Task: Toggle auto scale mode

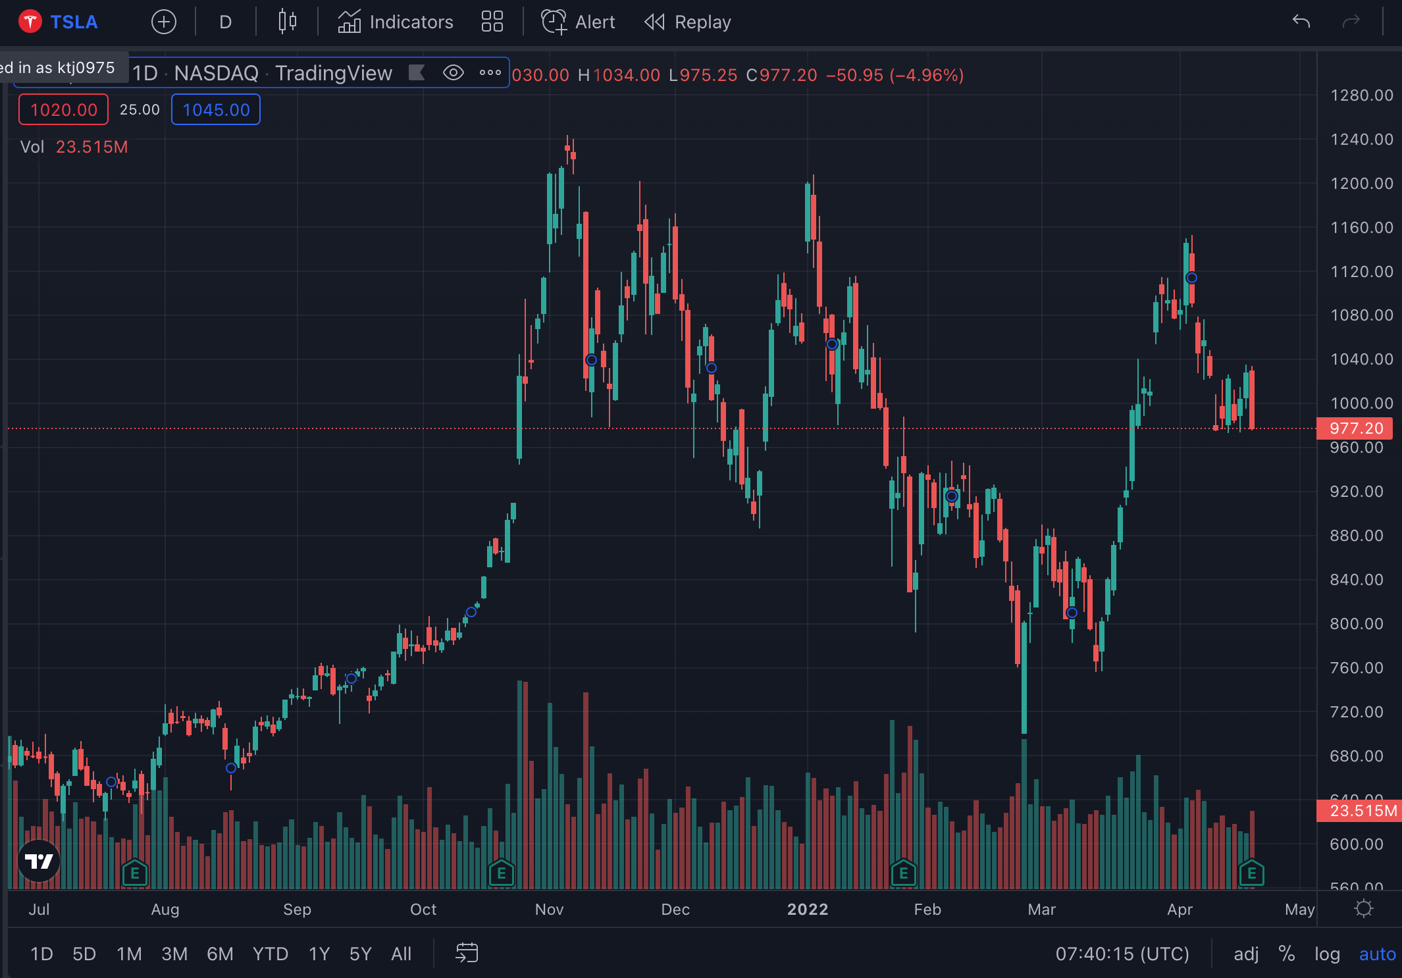Action: (x=1377, y=954)
